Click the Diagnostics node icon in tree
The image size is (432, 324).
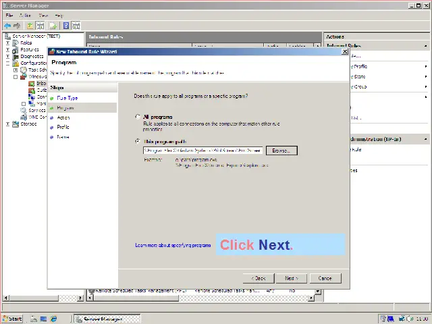click(16, 56)
